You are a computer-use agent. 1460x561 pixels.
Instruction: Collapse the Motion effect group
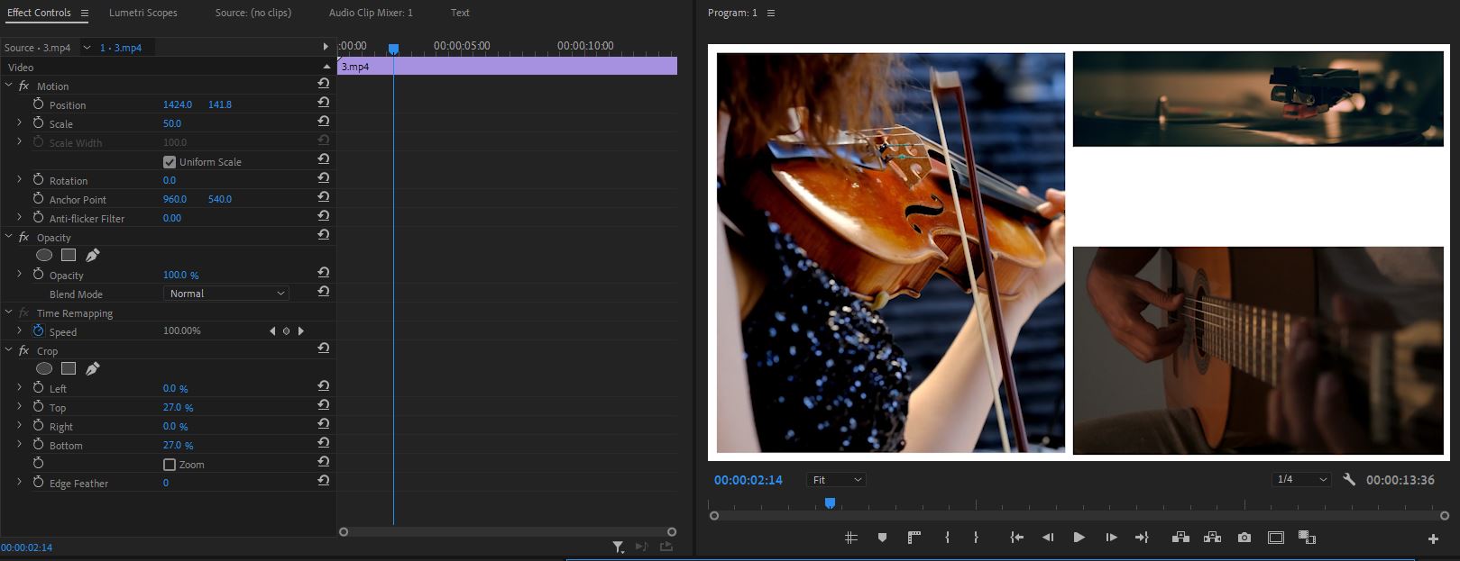click(x=9, y=86)
